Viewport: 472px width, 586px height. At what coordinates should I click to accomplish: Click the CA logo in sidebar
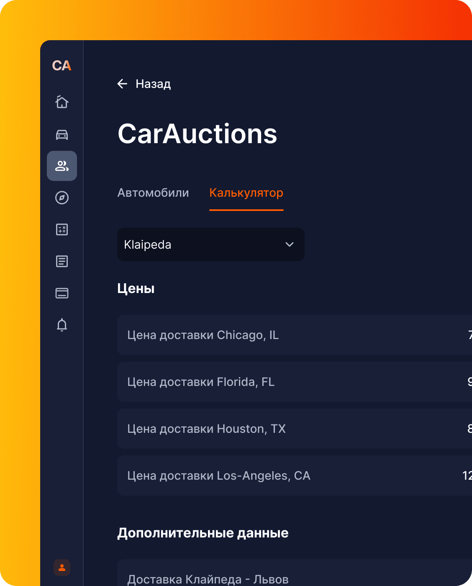click(62, 65)
